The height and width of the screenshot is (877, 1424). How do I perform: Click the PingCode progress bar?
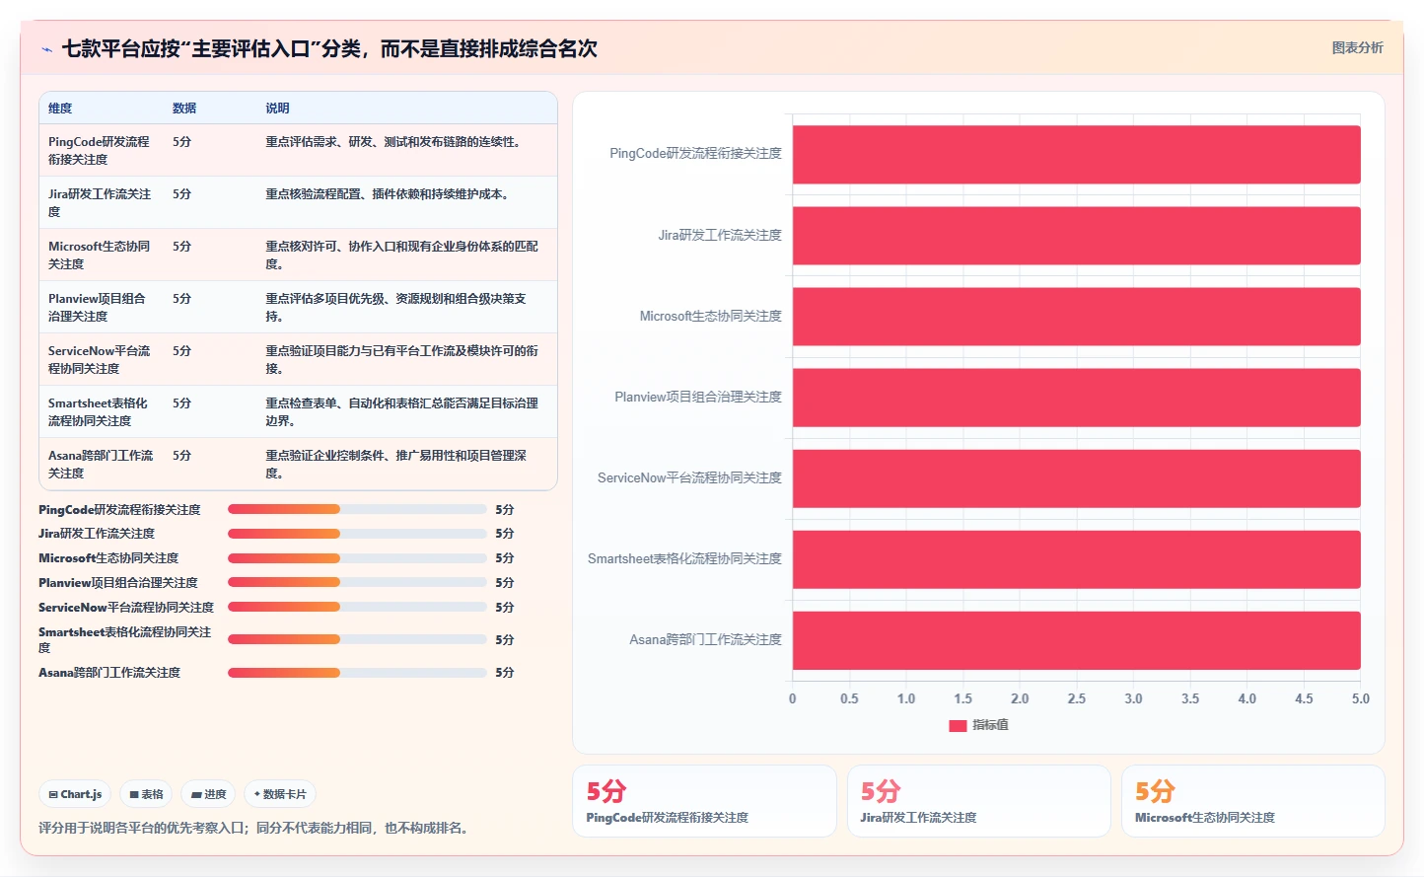click(357, 509)
